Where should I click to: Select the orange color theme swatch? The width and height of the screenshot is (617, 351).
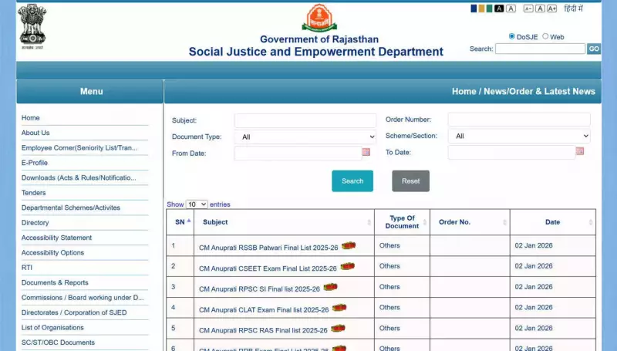481,8
